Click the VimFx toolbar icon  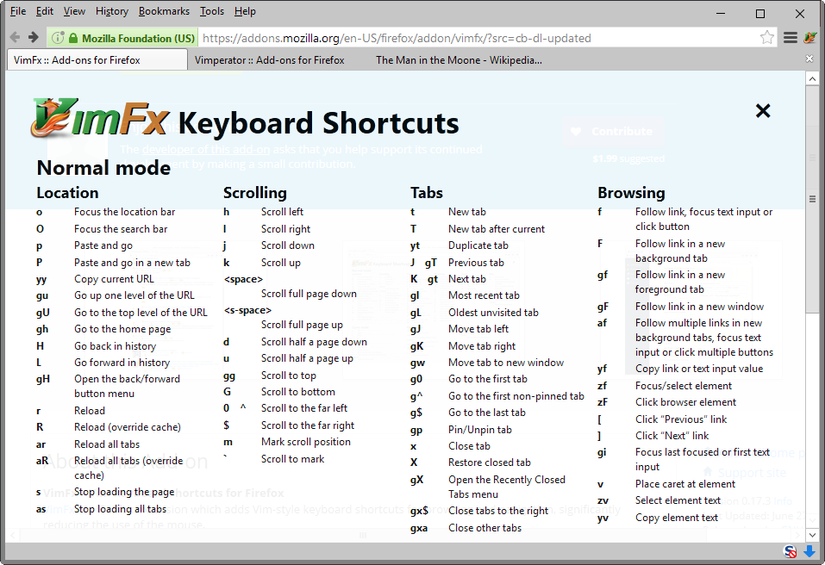coord(810,37)
